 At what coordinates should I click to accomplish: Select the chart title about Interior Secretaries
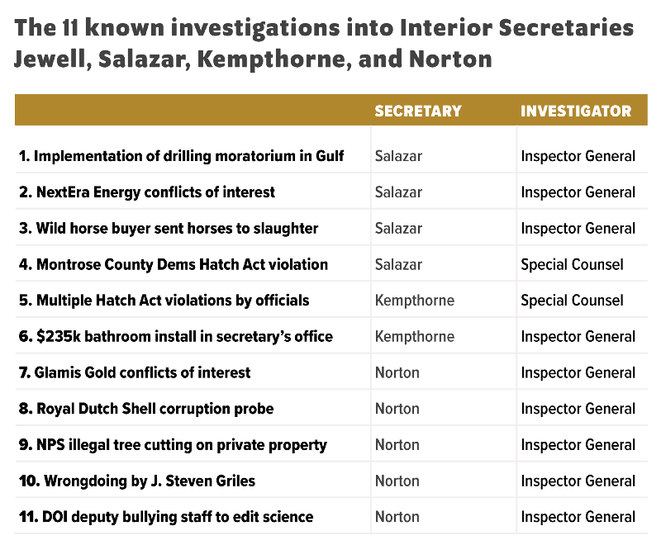click(x=324, y=44)
